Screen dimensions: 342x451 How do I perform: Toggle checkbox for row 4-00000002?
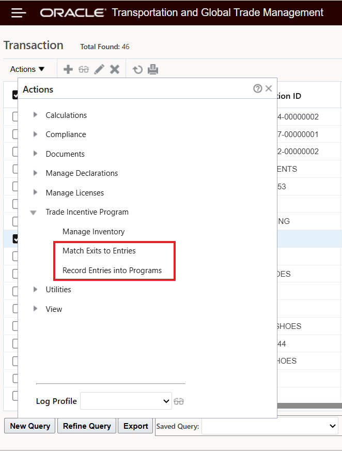(15, 116)
